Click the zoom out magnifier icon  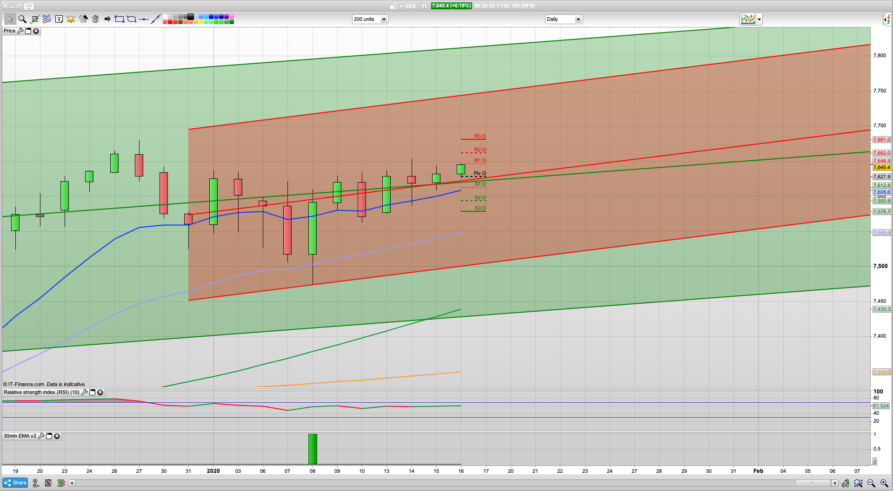pos(871,483)
